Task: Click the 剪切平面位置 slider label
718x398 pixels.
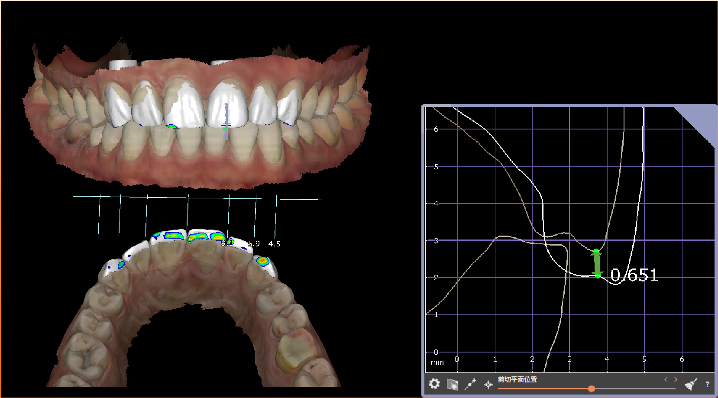Action: 517,379
